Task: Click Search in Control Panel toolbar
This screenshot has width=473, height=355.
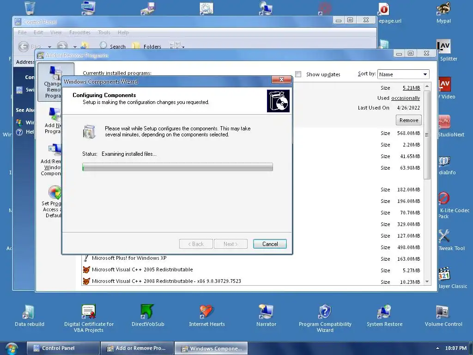Action: point(113,46)
